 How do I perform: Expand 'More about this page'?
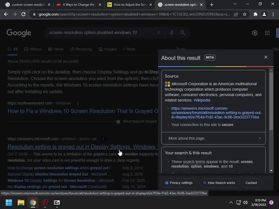[x=213, y=138]
